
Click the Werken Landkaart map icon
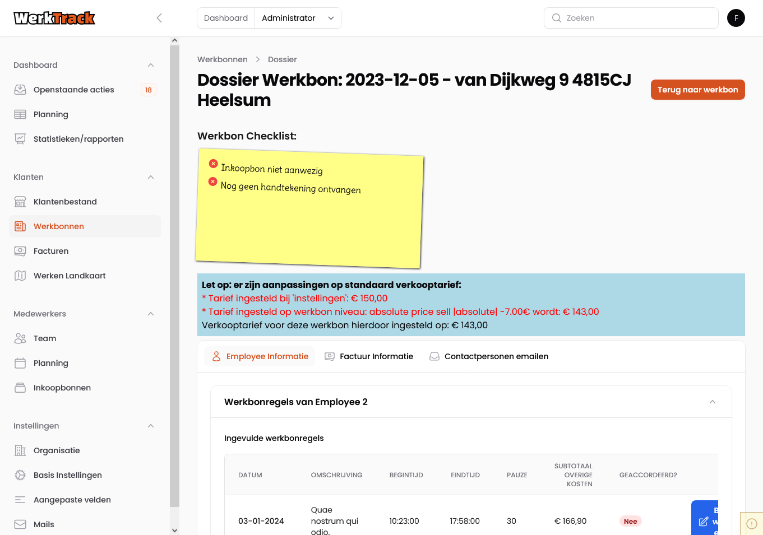tap(20, 276)
